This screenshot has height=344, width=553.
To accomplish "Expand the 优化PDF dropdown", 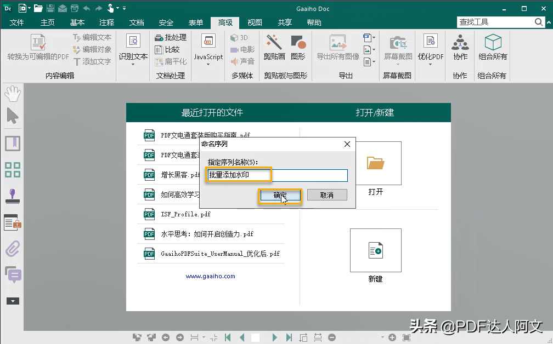I will click(430, 65).
